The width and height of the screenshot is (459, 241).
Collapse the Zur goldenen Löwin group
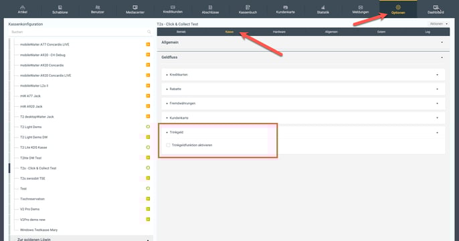(148, 240)
